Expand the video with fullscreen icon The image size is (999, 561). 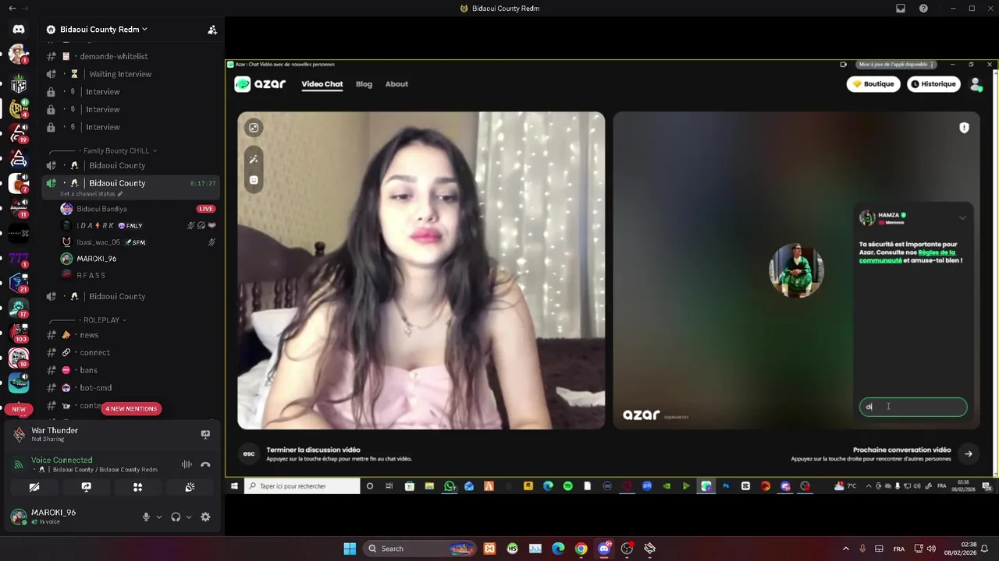(254, 128)
